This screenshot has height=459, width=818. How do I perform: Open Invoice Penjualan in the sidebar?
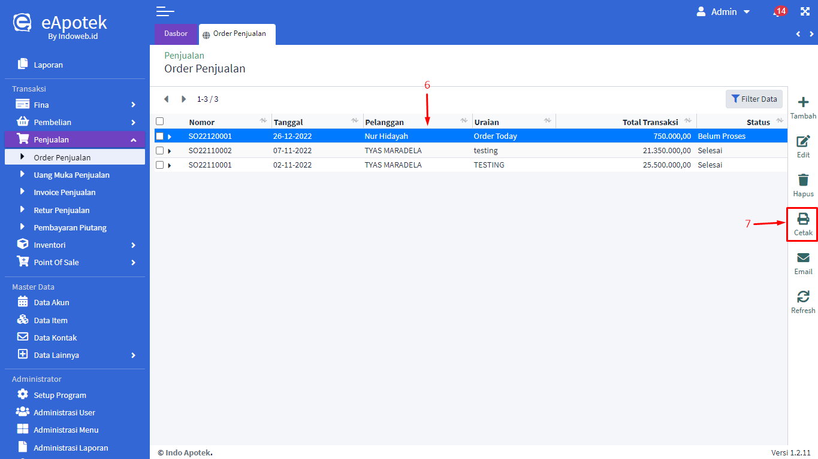click(65, 193)
